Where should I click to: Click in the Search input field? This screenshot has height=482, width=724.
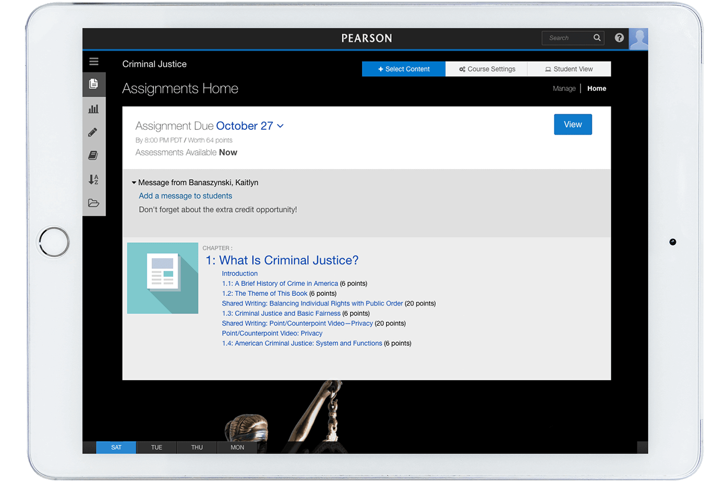pos(567,38)
